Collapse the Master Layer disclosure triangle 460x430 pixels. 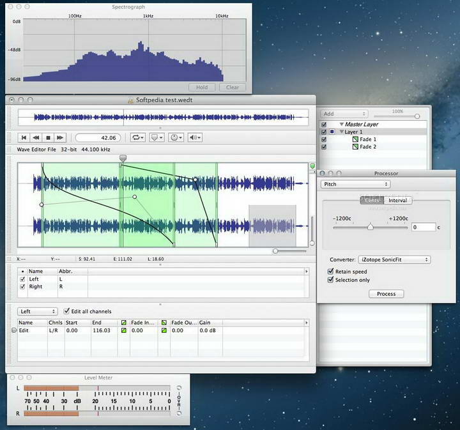(342, 125)
